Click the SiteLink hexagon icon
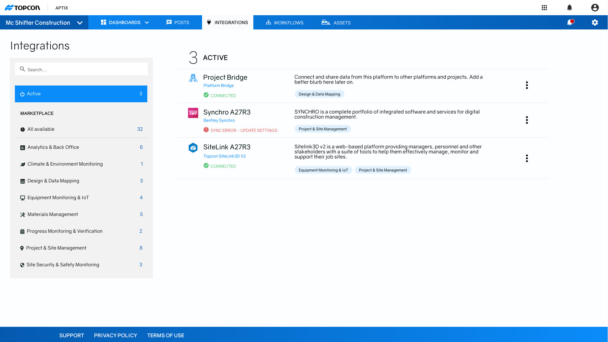 193,148
